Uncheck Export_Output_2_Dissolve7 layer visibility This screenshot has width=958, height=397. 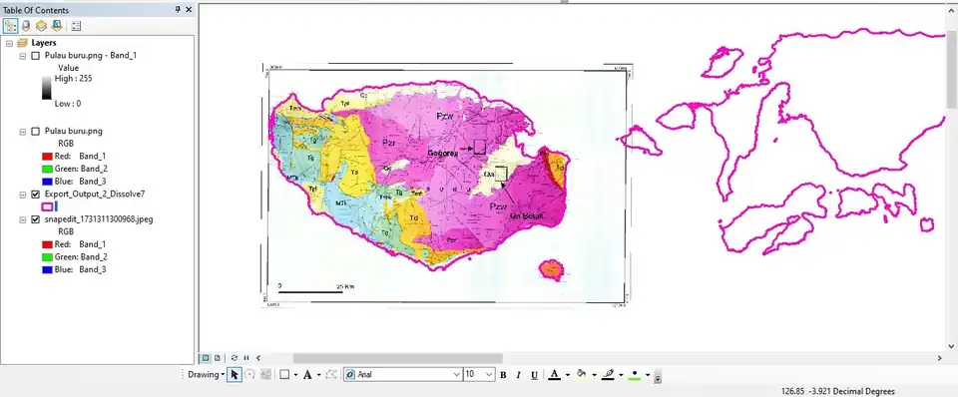point(36,194)
